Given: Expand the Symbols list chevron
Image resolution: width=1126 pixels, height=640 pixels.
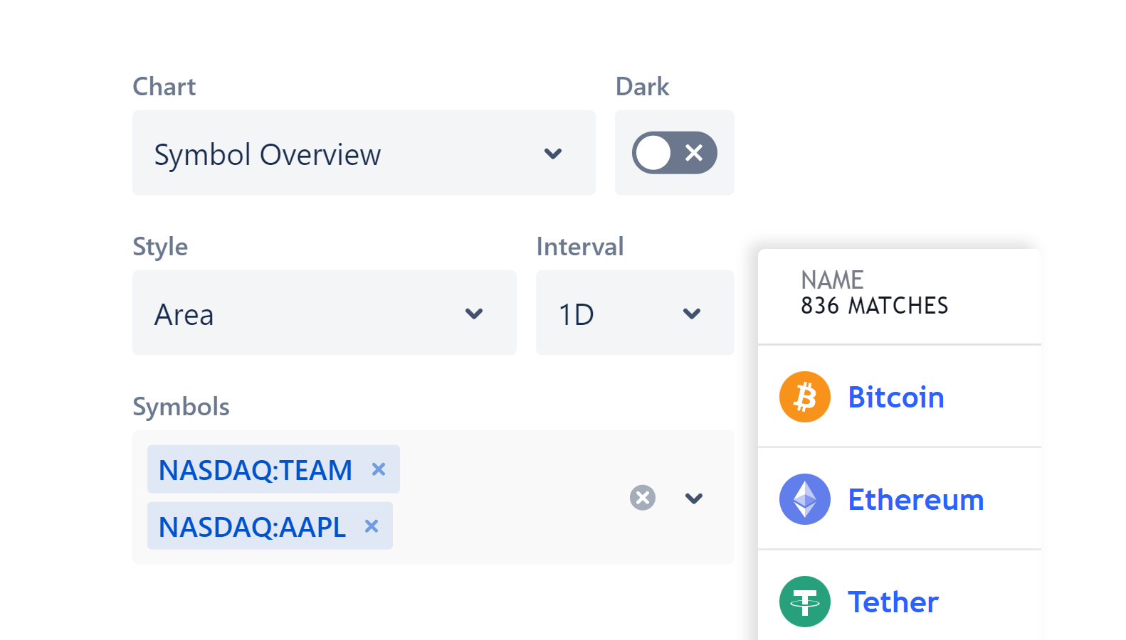Looking at the screenshot, I should pos(694,498).
